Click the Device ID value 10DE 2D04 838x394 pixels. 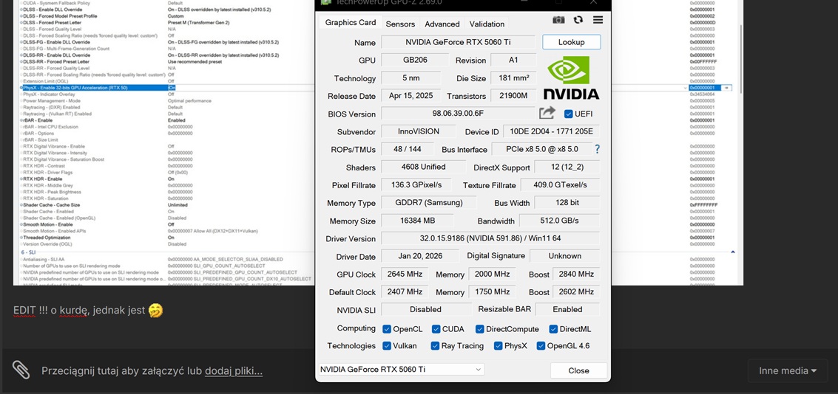552,131
